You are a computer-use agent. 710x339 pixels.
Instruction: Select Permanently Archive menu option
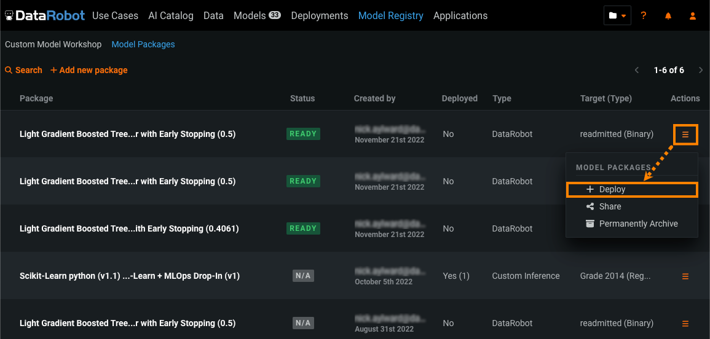coord(638,224)
